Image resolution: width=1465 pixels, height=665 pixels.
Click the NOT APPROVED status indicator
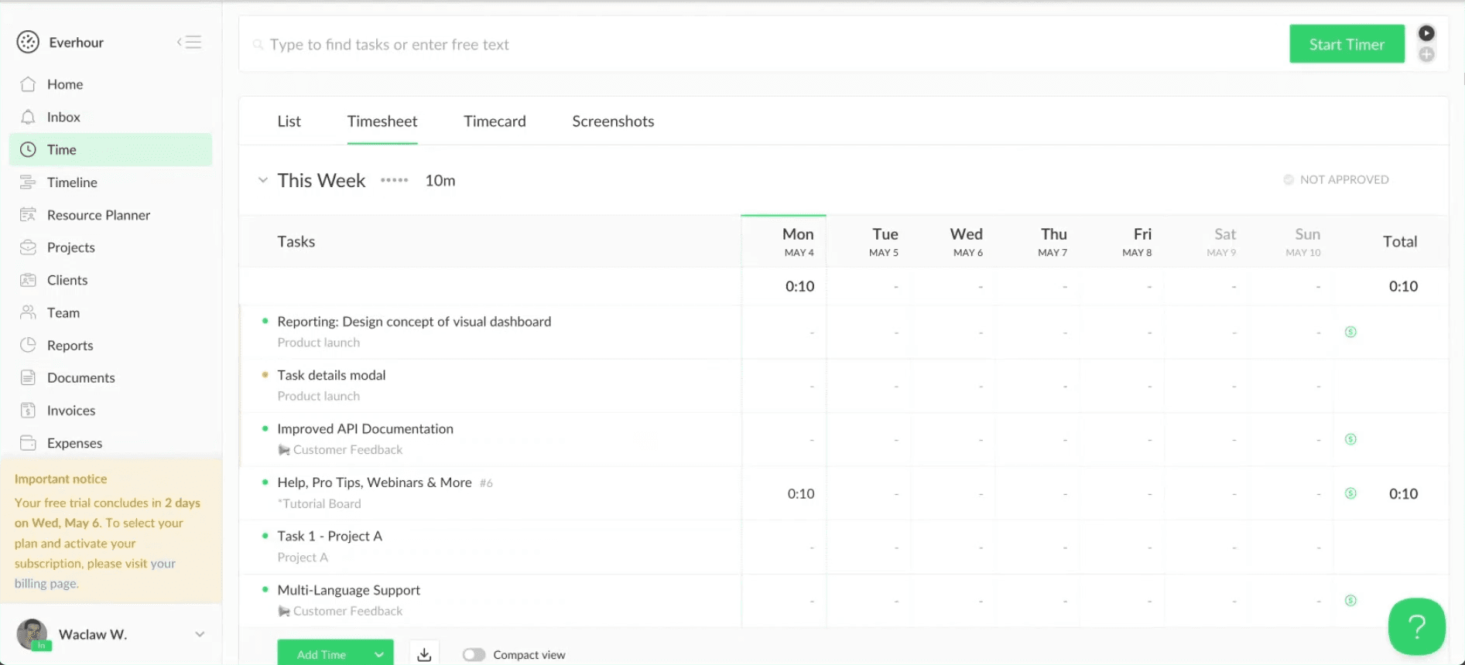pos(1336,179)
